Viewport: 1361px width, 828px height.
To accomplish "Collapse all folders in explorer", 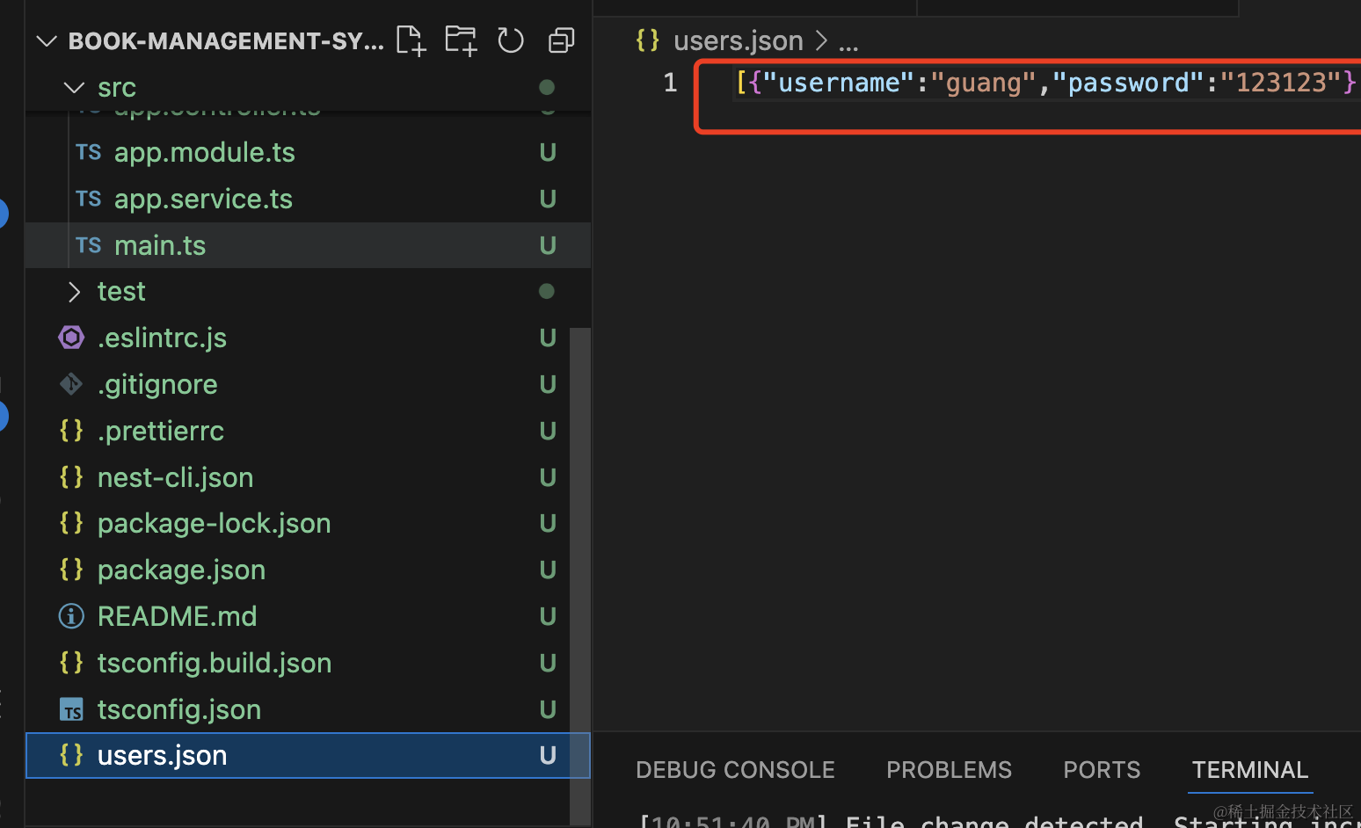I will [561, 40].
